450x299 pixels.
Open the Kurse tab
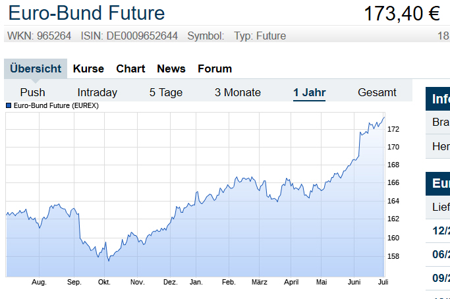(x=88, y=68)
